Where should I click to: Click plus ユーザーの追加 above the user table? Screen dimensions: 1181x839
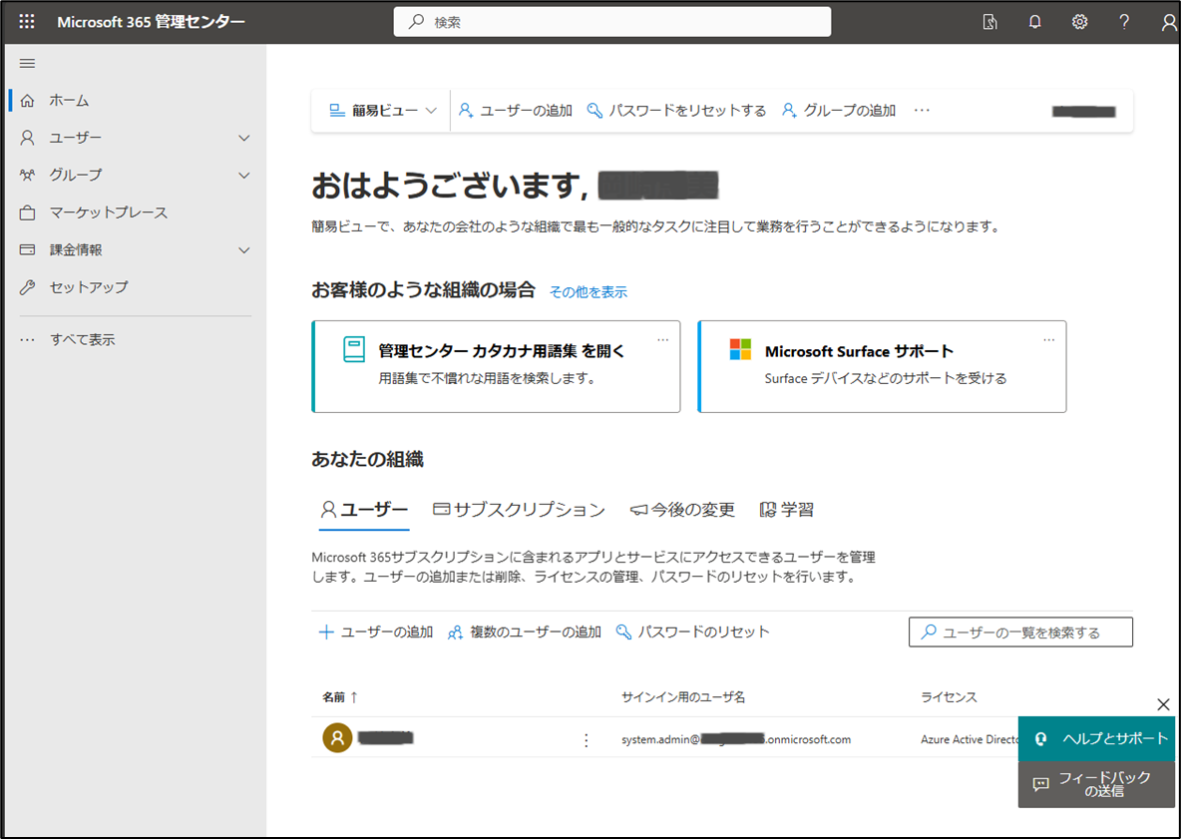pyautogui.click(x=376, y=631)
